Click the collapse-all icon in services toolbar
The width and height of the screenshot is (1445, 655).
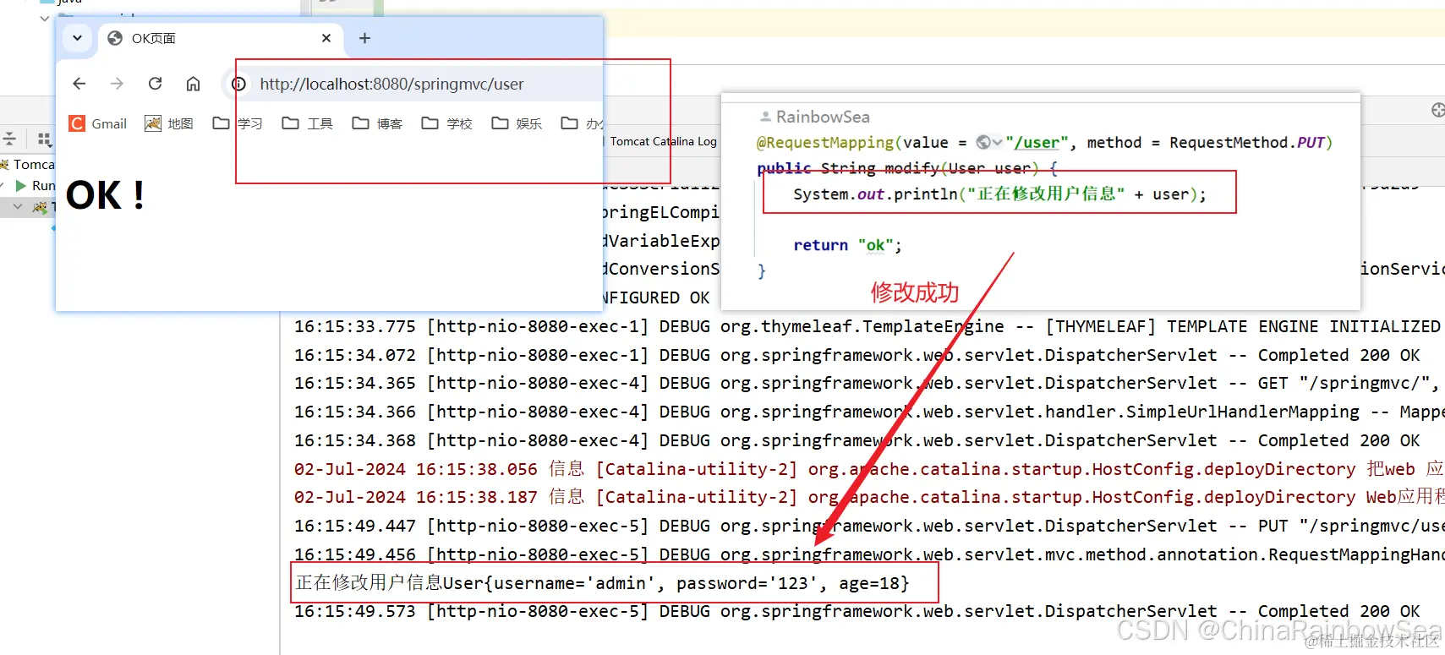tap(9, 139)
